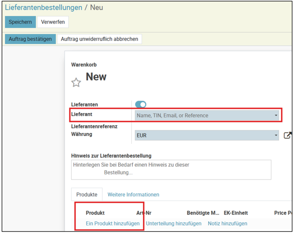Add a section via Unterteilung hinzufügen
294x233 pixels.
click(174, 223)
